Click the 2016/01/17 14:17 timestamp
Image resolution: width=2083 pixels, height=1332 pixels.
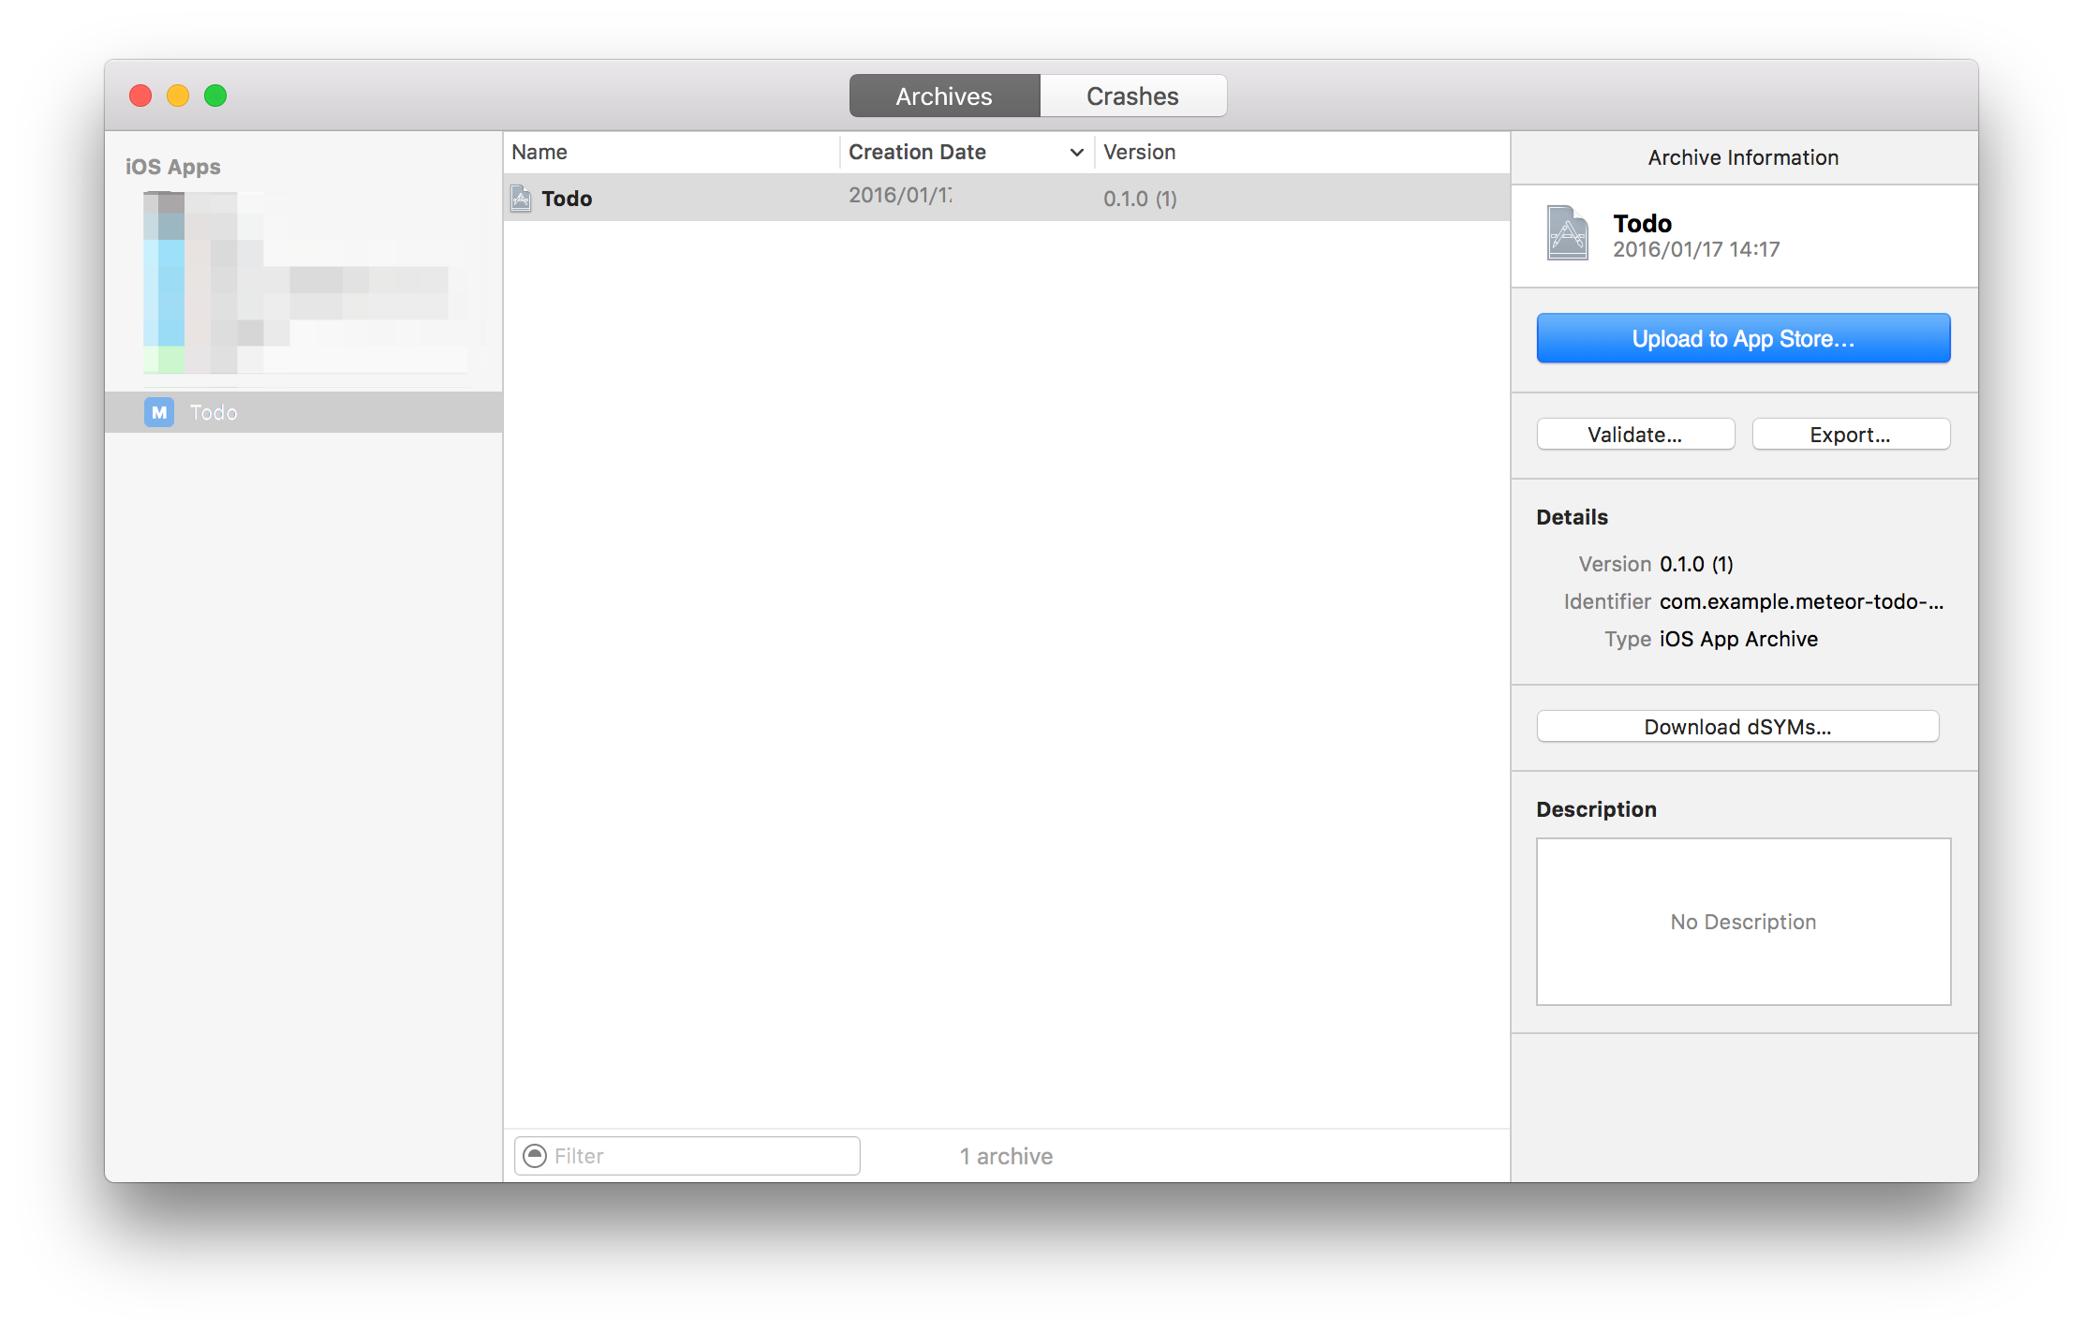coord(1696,249)
